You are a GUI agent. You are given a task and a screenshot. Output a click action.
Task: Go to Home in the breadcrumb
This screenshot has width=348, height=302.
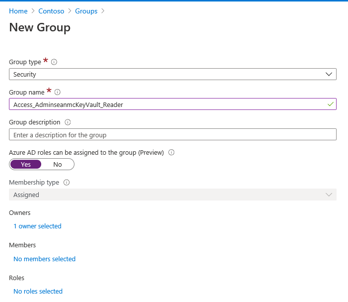tap(18, 11)
